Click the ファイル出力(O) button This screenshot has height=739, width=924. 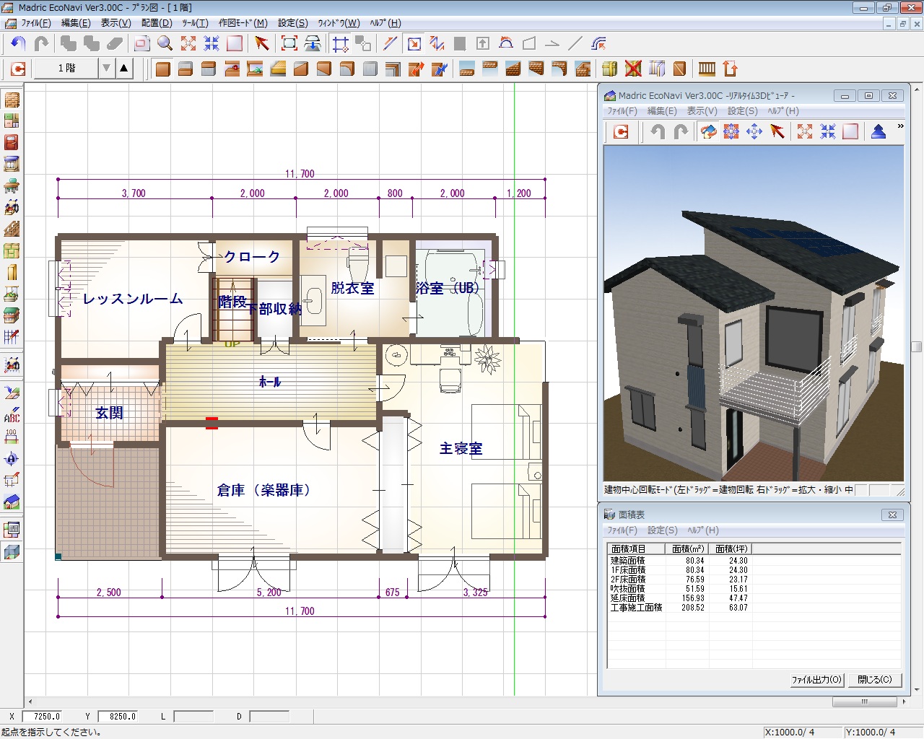816,680
